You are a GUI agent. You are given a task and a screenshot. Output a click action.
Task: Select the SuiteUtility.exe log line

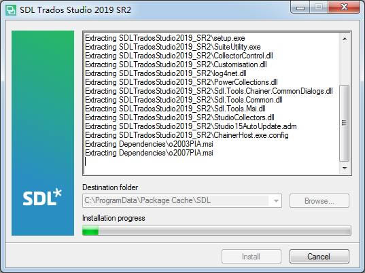click(x=173, y=47)
